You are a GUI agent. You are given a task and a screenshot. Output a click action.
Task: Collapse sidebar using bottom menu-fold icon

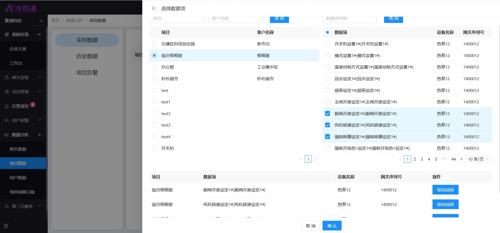coord(6,226)
